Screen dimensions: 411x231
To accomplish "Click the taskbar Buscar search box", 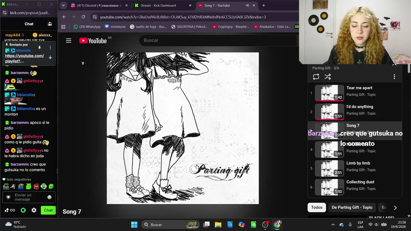I will coord(170,225).
